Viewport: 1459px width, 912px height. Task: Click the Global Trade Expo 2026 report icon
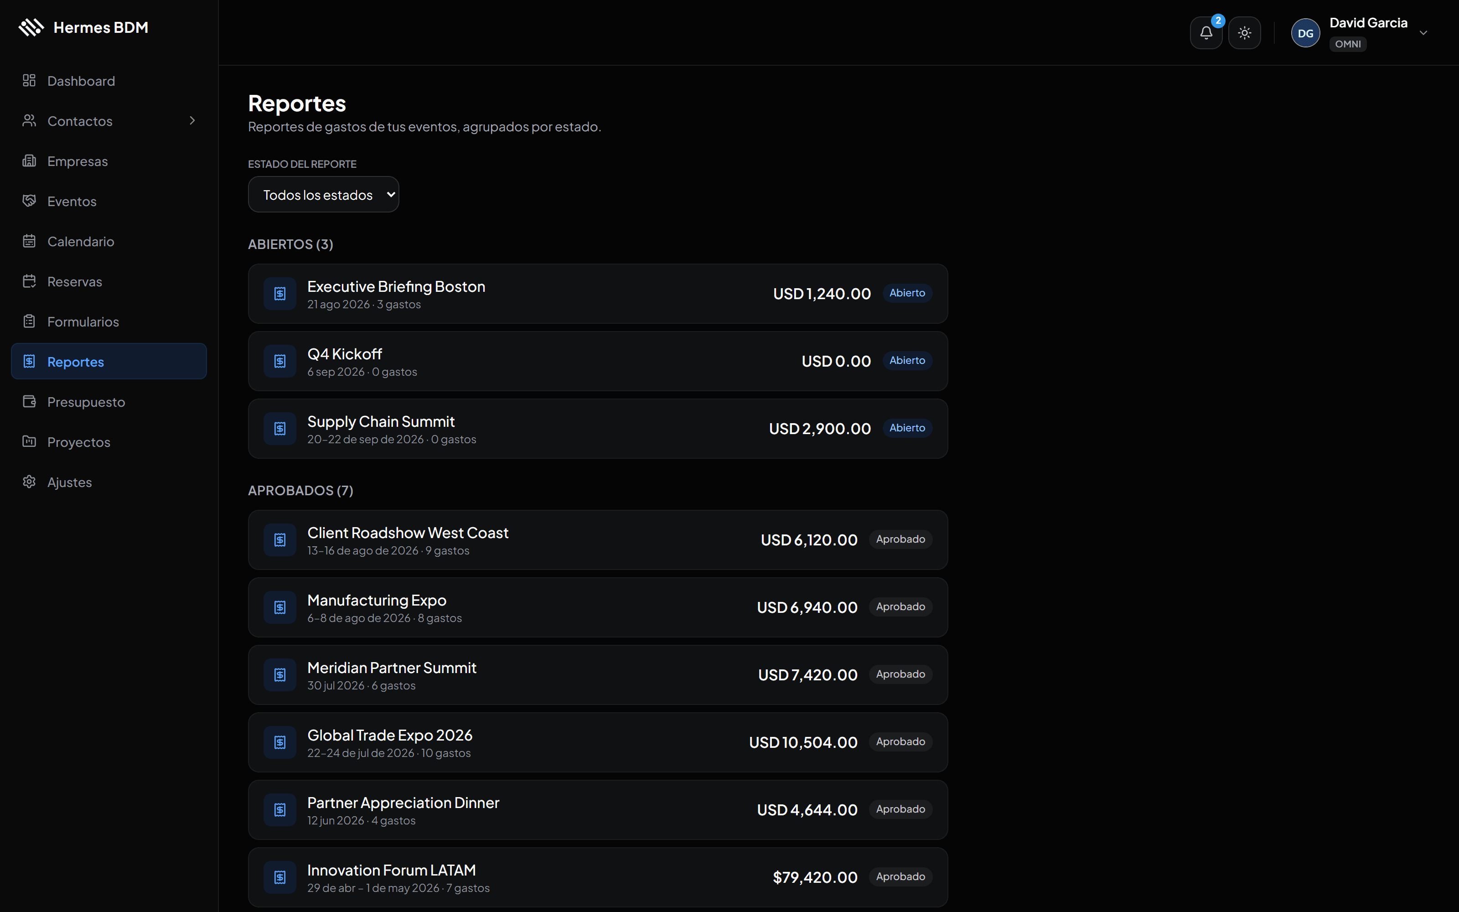pyautogui.click(x=280, y=742)
